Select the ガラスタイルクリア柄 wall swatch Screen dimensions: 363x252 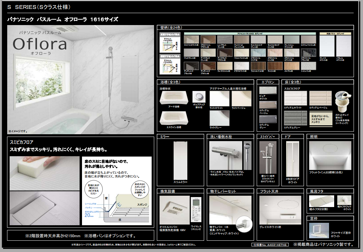click(258, 53)
